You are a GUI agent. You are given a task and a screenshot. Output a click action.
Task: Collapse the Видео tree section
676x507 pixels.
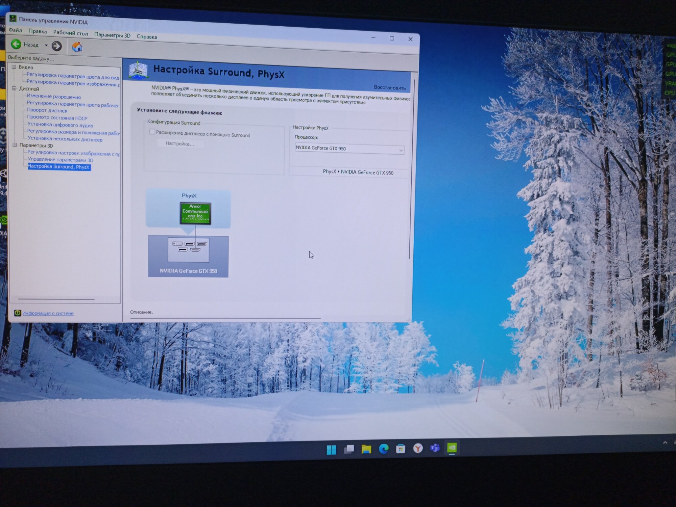14,67
